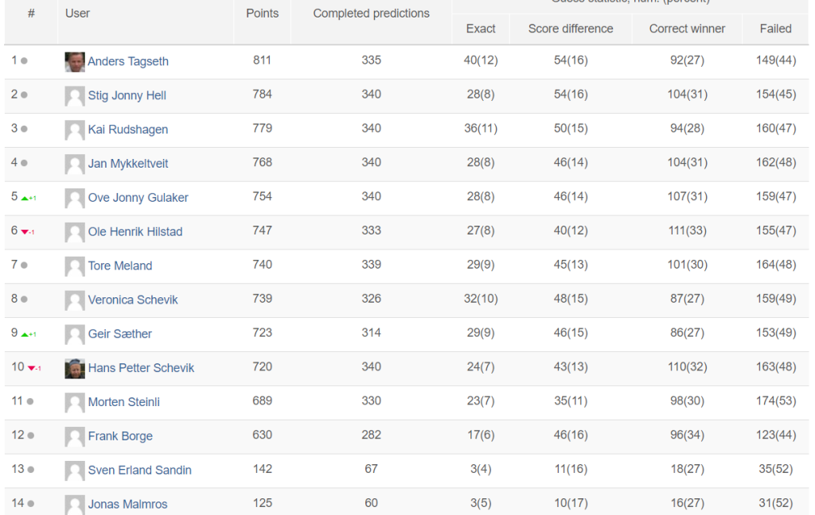Open Morten Steinli's profile link
The image size is (815, 515).
click(x=124, y=402)
